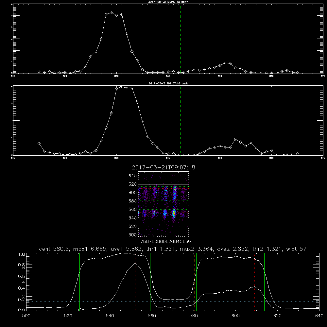
Task: Click the 500 label on bottom plot x-axis
Action: [x=26, y=316]
